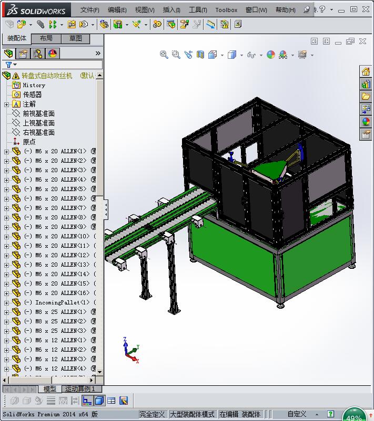Click the Assembly Features icon
Viewport: 374px width, 421px height.
[x=118, y=25]
